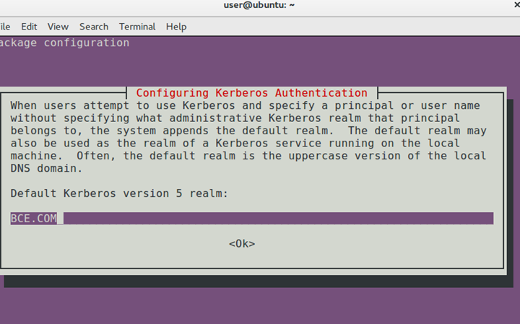The height and width of the screenshot is (324, 520).
Task: Select the <Ok> button
Action: click(x=242, y=244)
